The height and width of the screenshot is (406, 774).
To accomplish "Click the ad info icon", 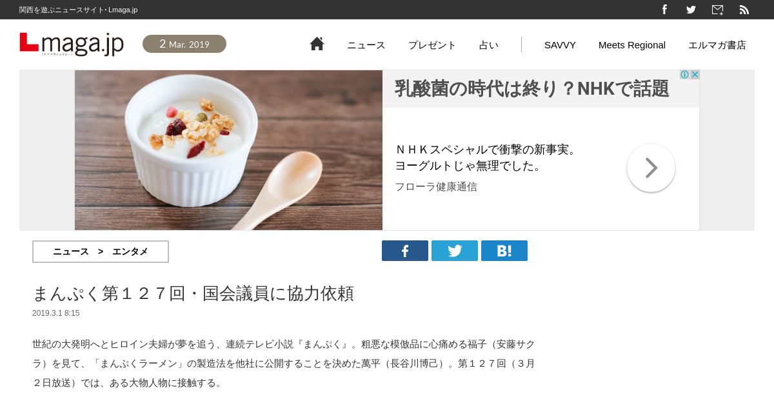I will click(684, 75).
